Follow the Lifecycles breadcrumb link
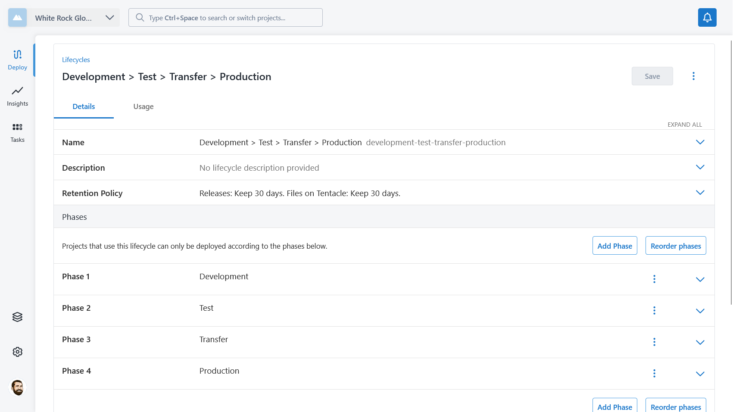The width and height of the screenshot is (733, 412). coord(76,60)
